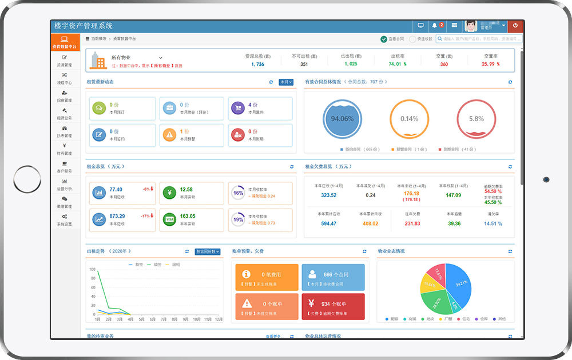Screen dimensions: 572x360
Task: Click the blue 39.21% pie chart slice
Action: coord(459,284)
